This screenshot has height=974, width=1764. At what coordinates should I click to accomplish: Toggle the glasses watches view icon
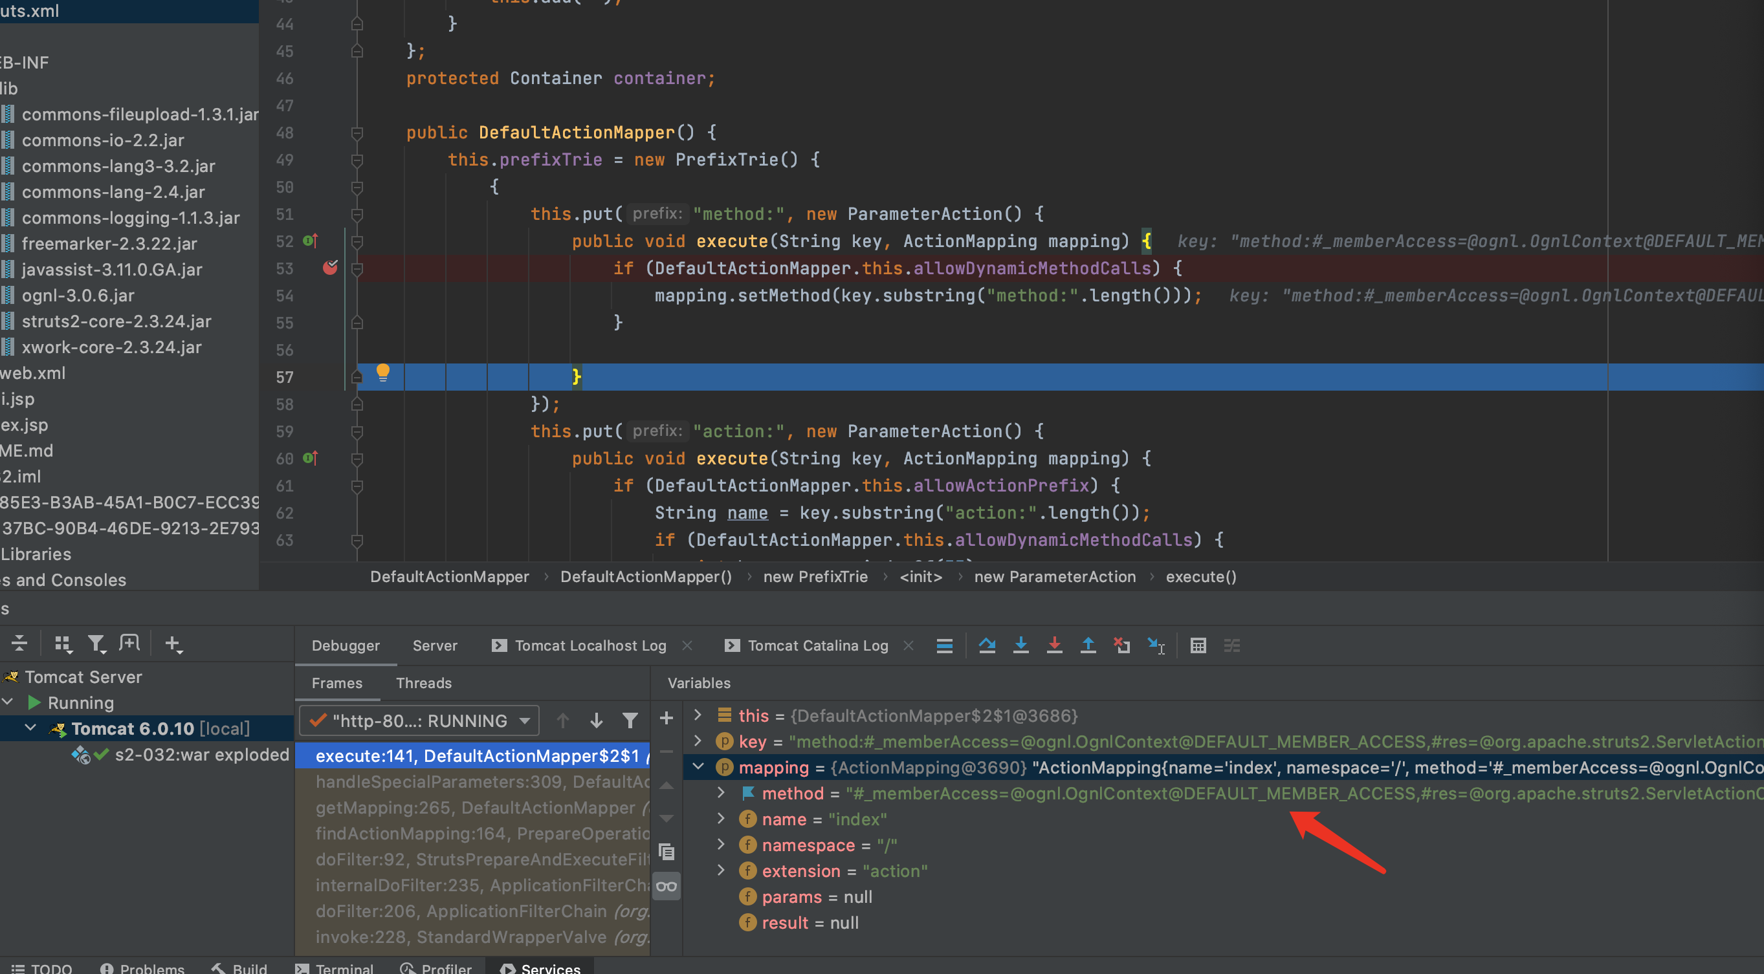click(666, 887)
